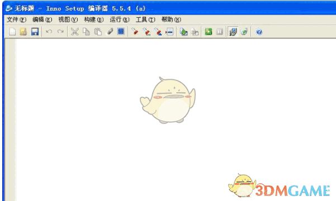This screenshot has height=201, width=336.
Task: Open the 运行(R) menu
Action: pos(120,20)
